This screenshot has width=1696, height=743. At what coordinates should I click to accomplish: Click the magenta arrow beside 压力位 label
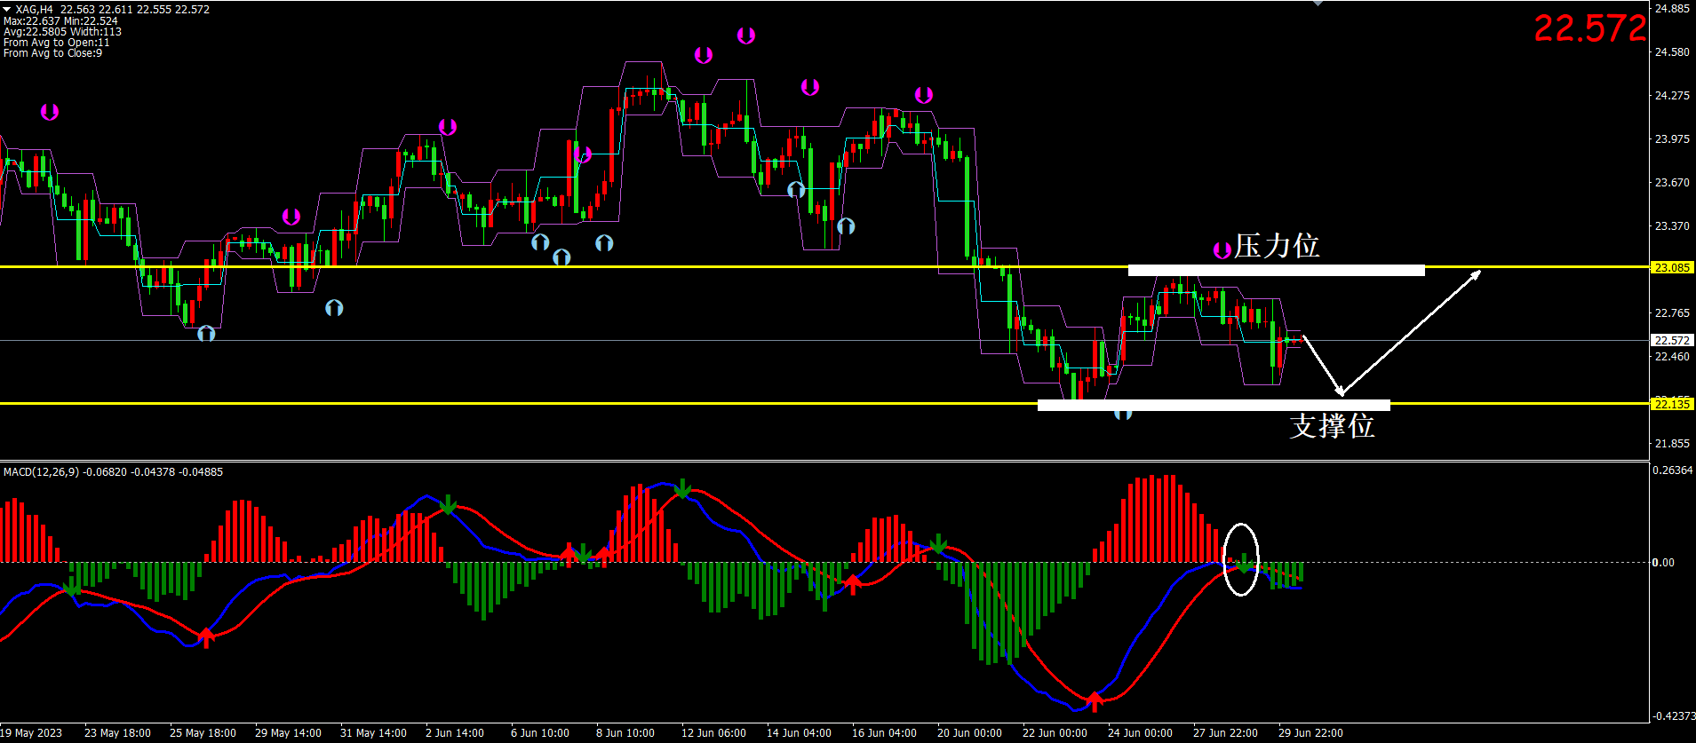(1222, 250)
